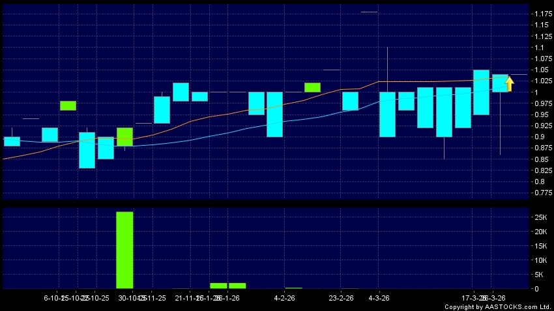Open the AASTOCKS.com copyright text
The width and height of the screenshot is (554, 311).
pyautogui.click(x=497, y=306)
